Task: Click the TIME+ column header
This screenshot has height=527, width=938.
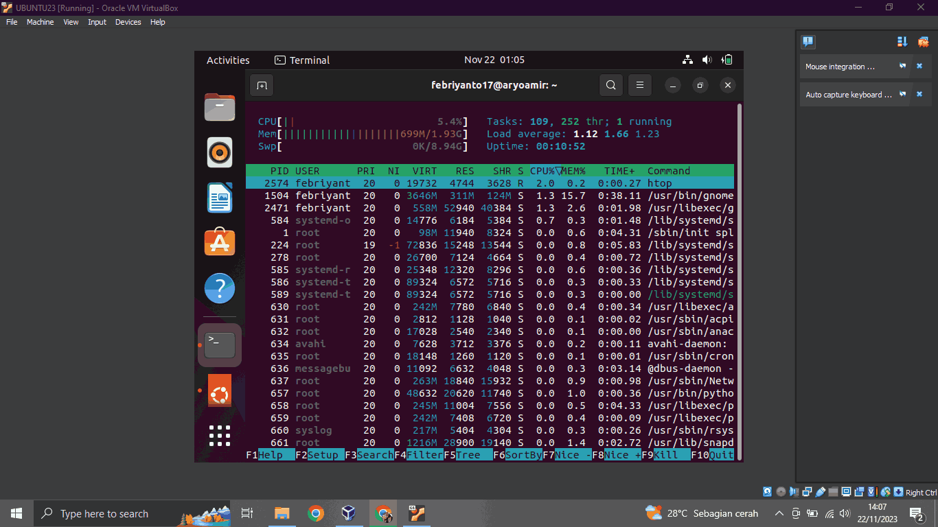Action: pyautogui.click(x=619, y=171)
